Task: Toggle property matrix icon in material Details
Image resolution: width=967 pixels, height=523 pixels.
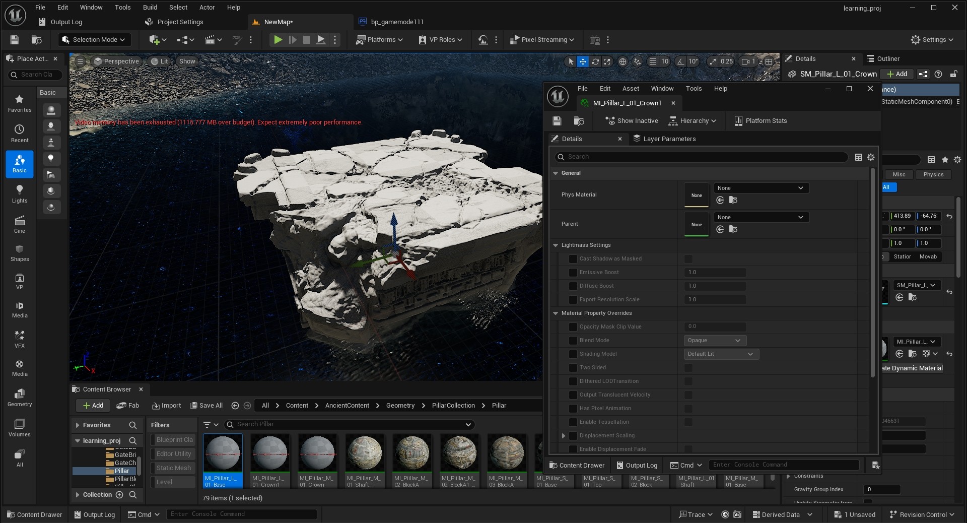Action: pos(859,157)
